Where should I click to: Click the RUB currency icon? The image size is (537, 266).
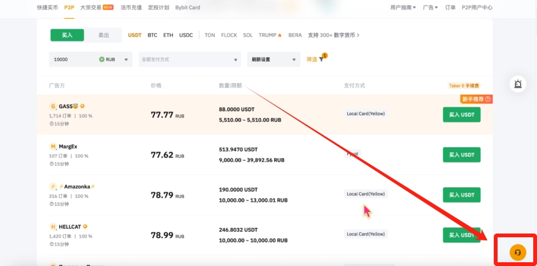tap(102, 59)
